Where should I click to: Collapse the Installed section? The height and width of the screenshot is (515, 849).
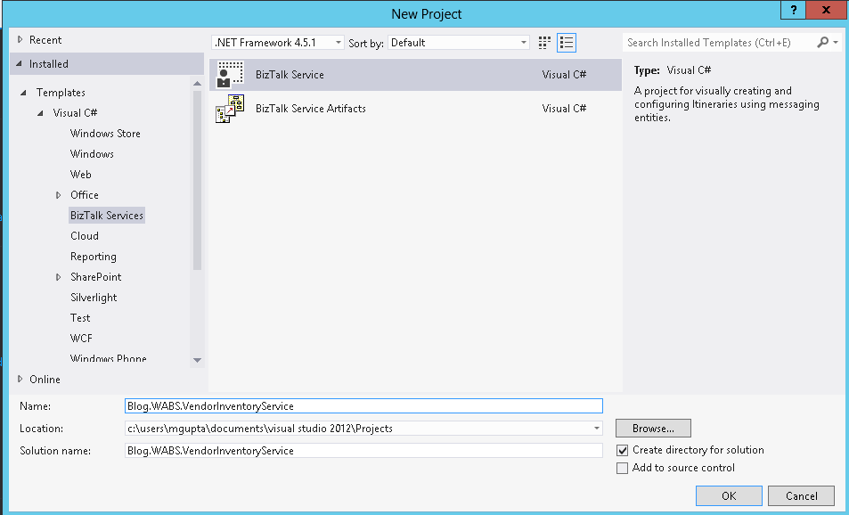(20, 64)
